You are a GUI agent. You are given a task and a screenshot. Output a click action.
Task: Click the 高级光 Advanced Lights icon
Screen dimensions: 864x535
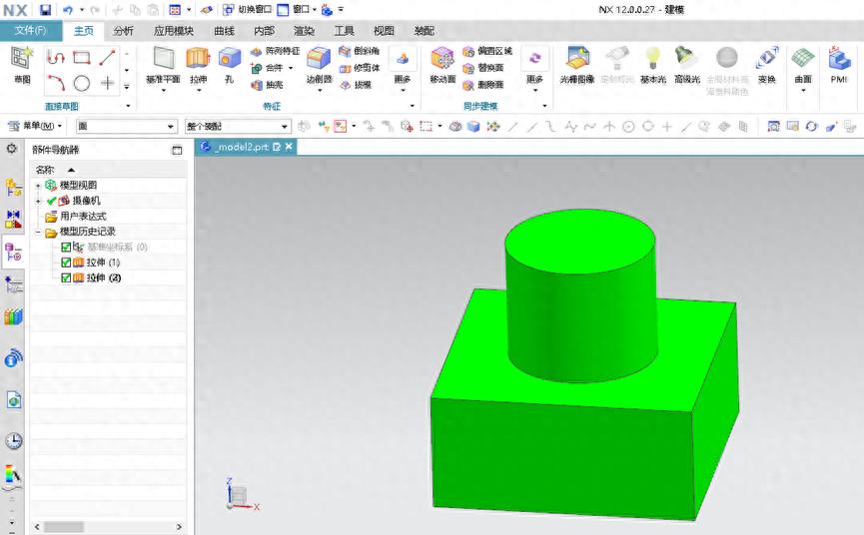[x=684, y=58]
